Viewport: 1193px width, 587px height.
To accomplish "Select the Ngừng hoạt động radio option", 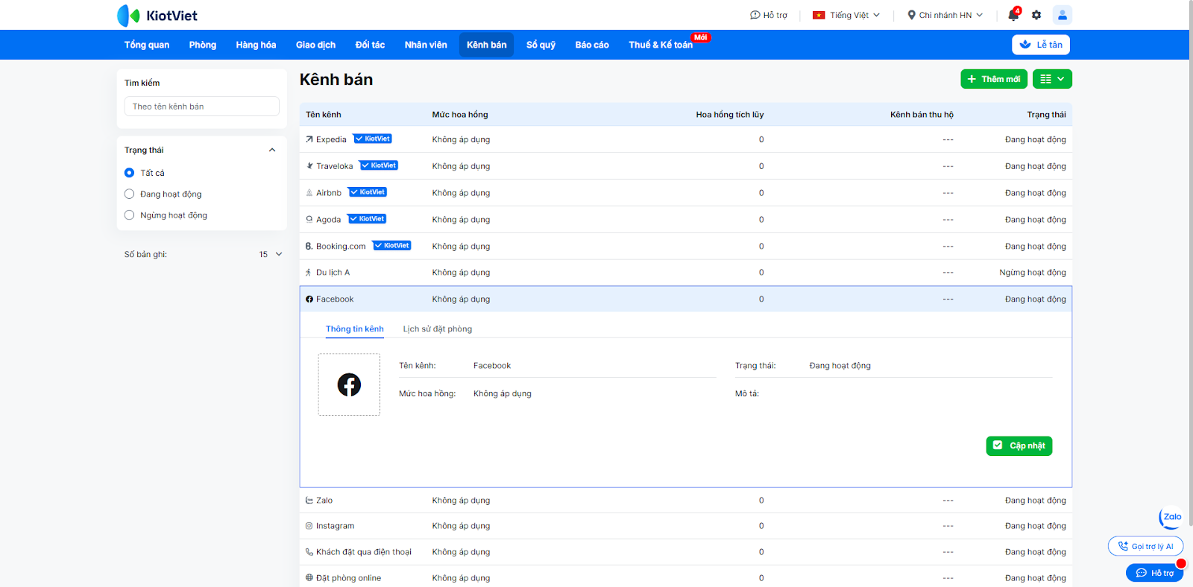I will coord(130,215).
